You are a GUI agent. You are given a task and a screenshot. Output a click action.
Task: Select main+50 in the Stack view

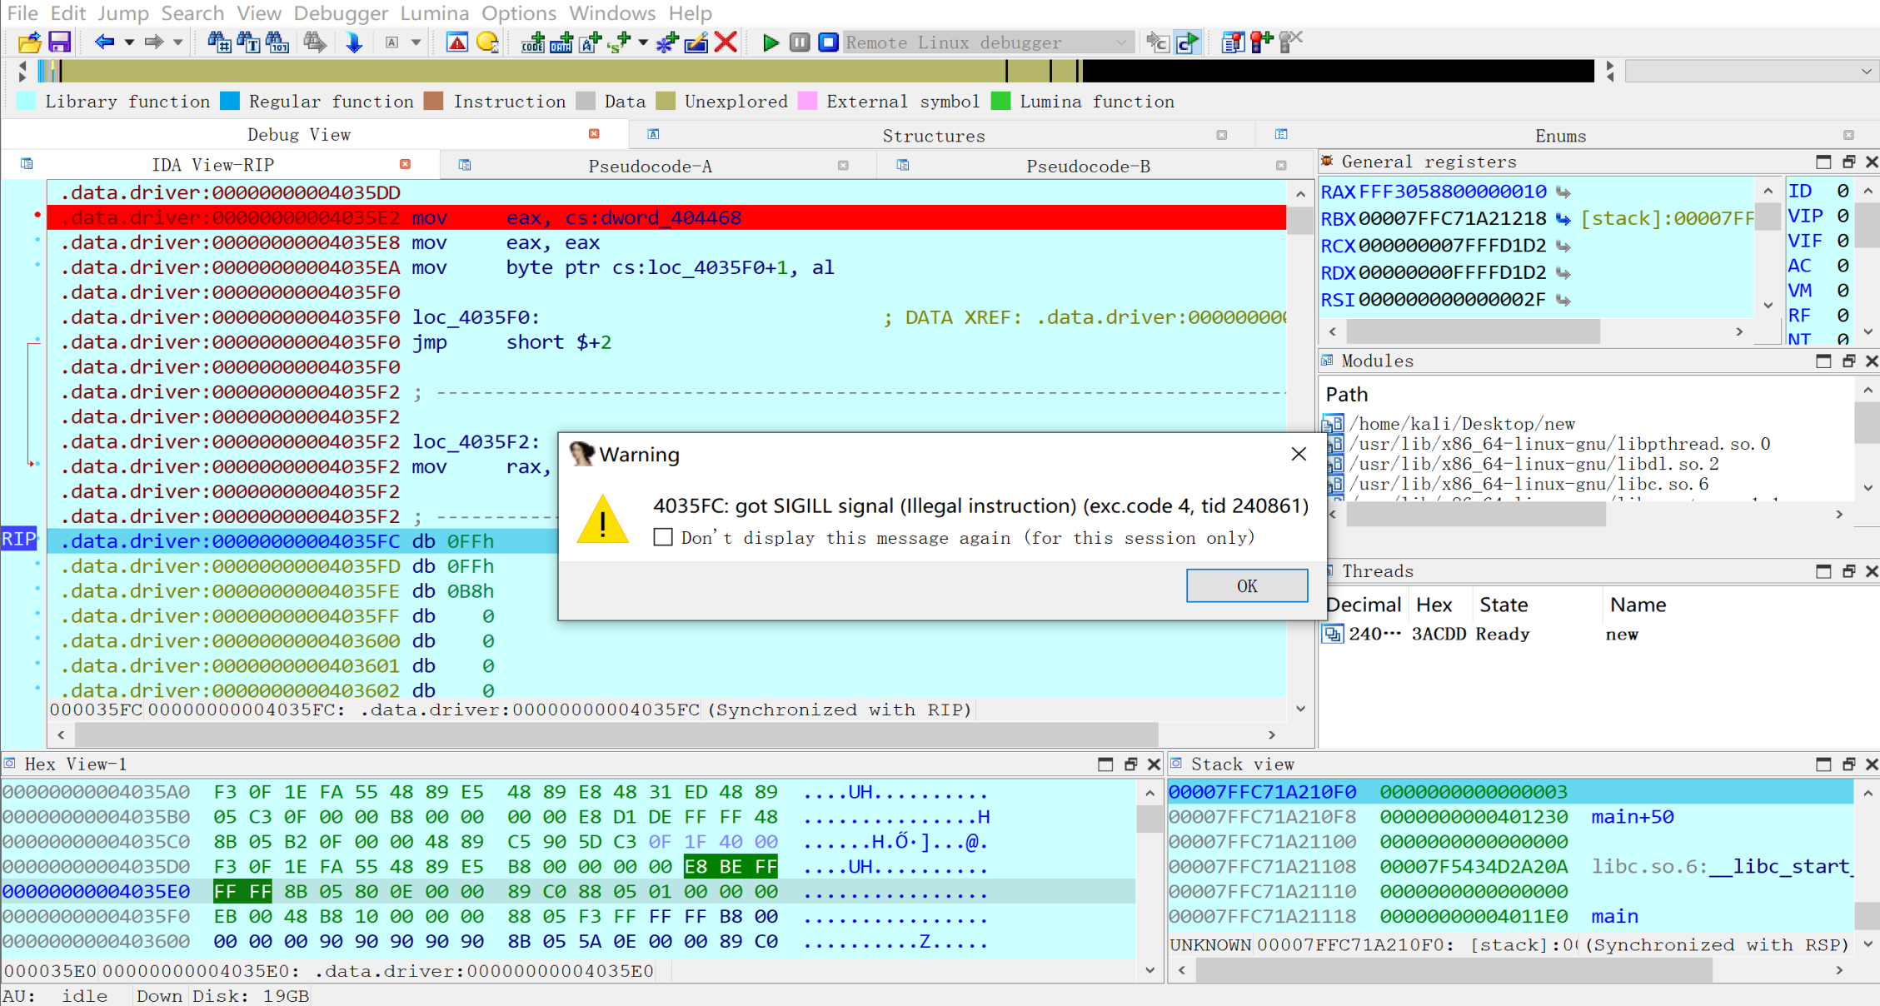click(1632, 817)
